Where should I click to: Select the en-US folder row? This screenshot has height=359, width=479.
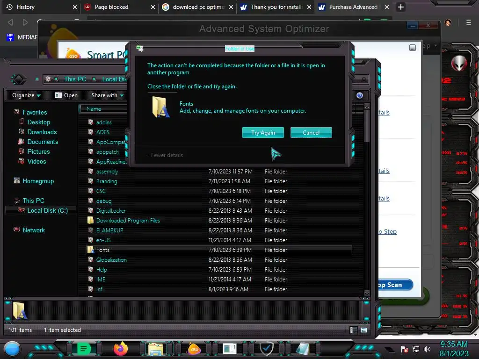point(219,240)
